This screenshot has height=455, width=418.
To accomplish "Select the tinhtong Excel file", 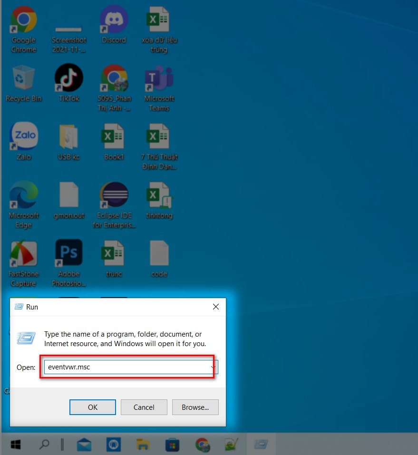I will coord(159,200).
